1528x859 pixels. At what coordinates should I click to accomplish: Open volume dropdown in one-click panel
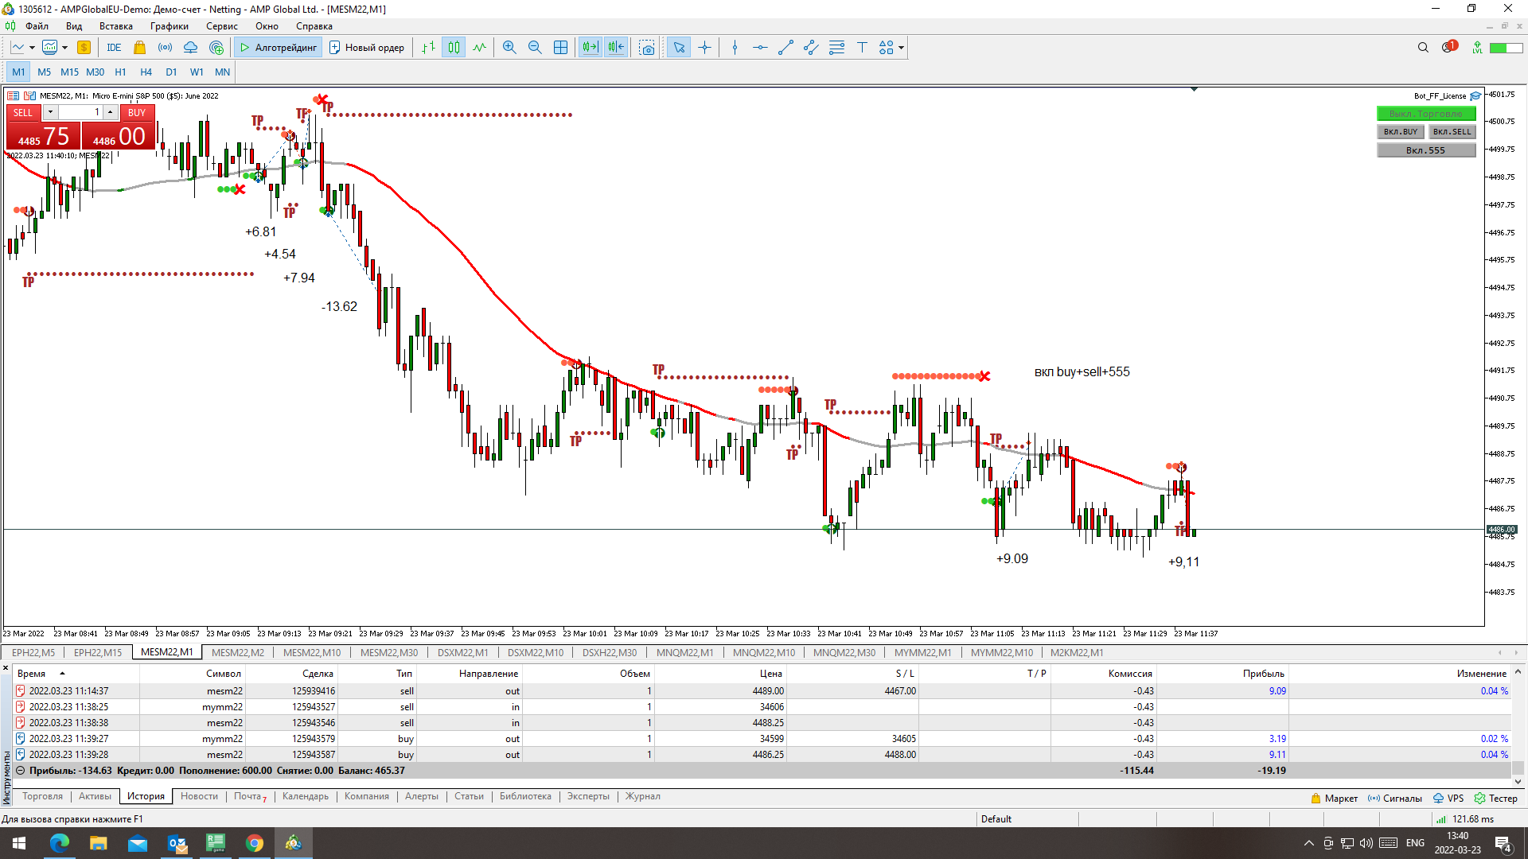pos(50,112)
